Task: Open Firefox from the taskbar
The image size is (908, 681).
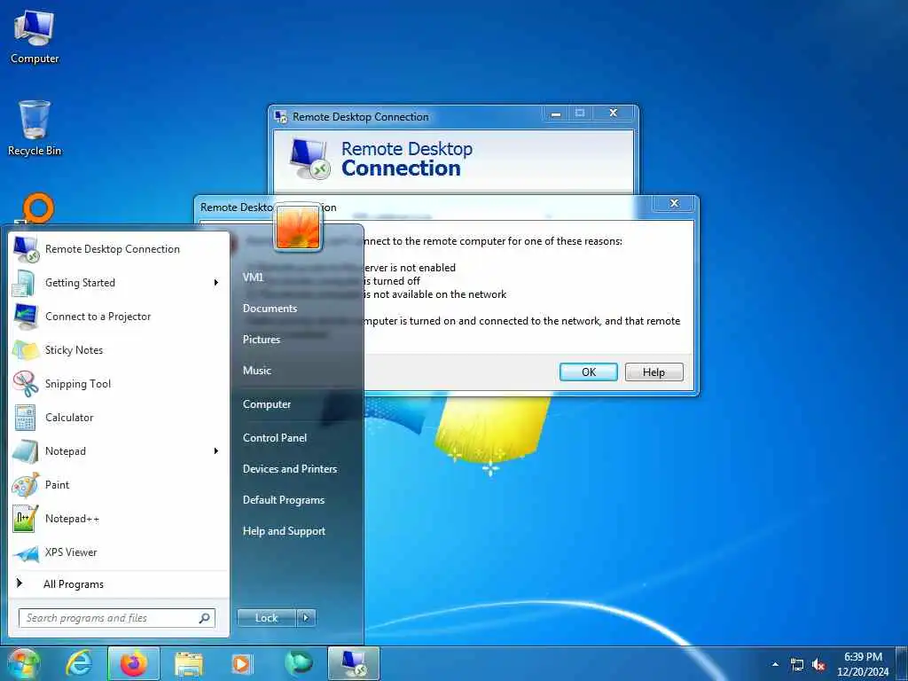Action: (133, 663)
